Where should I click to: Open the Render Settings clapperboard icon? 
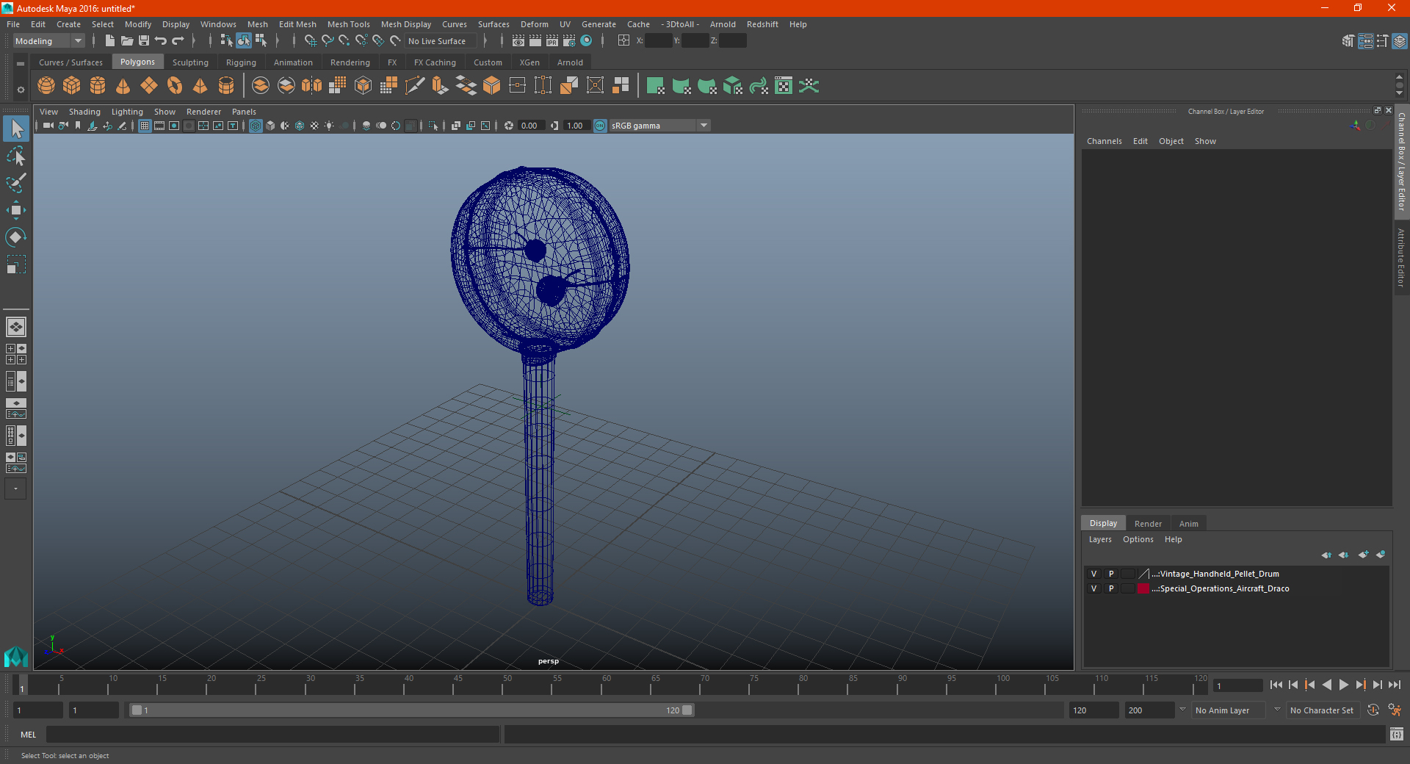pyautogui.click(x=569, y=41)
